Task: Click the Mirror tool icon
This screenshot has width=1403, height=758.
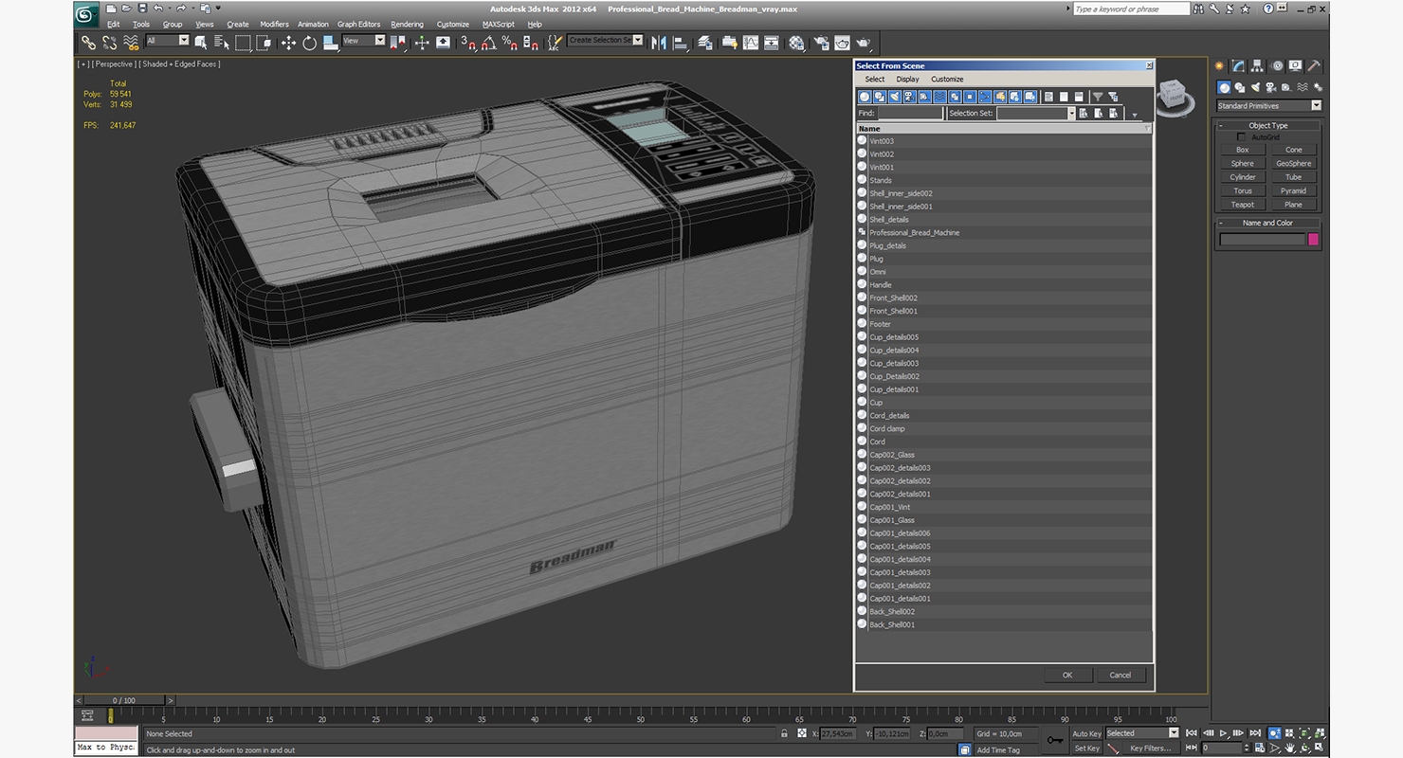Action: pyautogui.click(x=658, y=43)
